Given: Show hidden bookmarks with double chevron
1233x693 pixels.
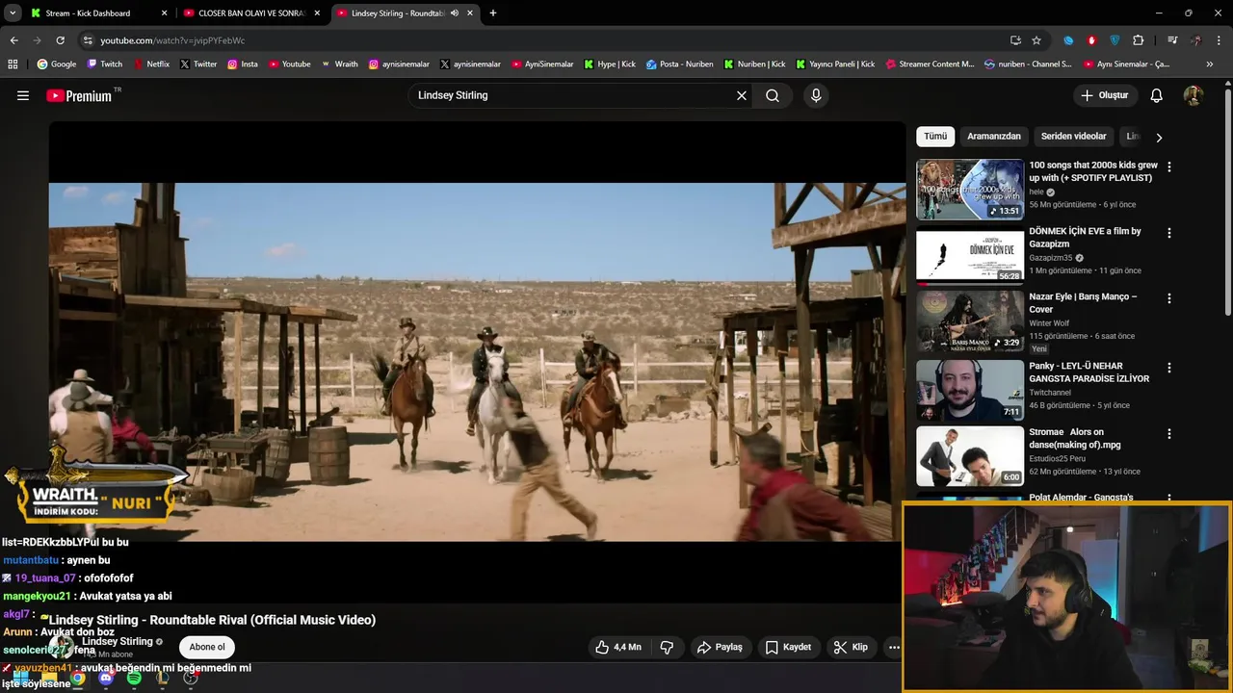Looking at the screenshot, I should point(1210,64).
